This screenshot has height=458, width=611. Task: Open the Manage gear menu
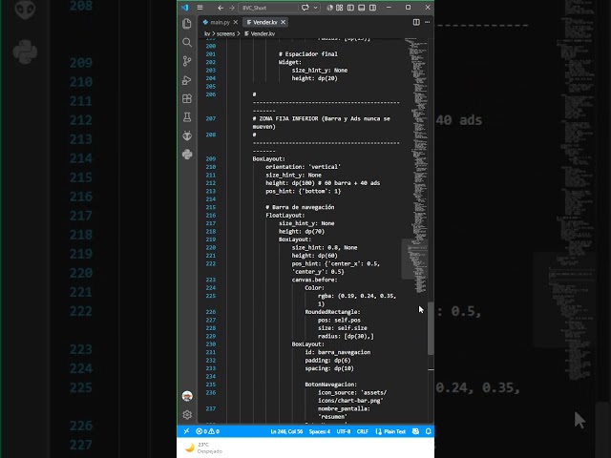(x=187, y=415)
